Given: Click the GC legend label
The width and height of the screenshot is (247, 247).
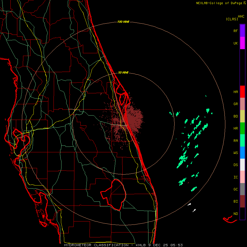Looking at the screenshot, I should (235, 189).
